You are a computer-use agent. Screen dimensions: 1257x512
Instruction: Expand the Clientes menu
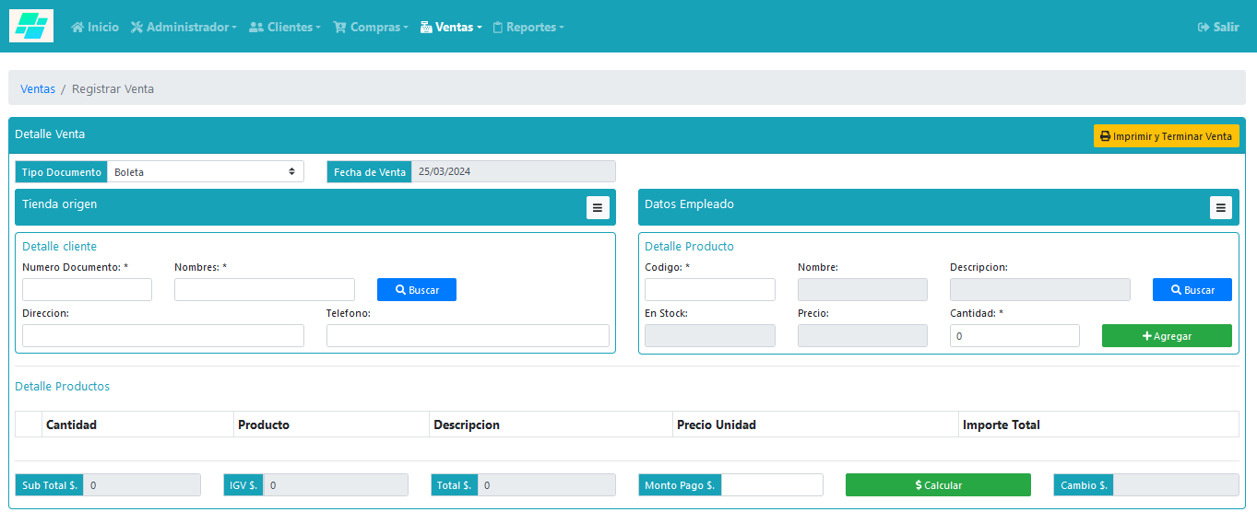(285, 28)
